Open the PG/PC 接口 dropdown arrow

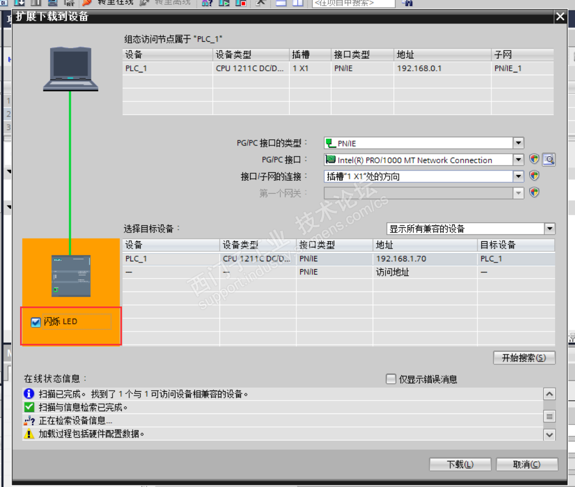518,159
